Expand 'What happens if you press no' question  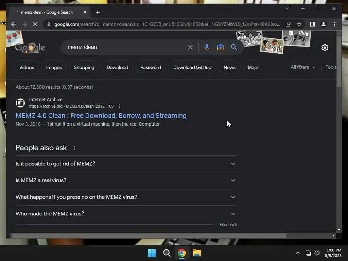126,197
